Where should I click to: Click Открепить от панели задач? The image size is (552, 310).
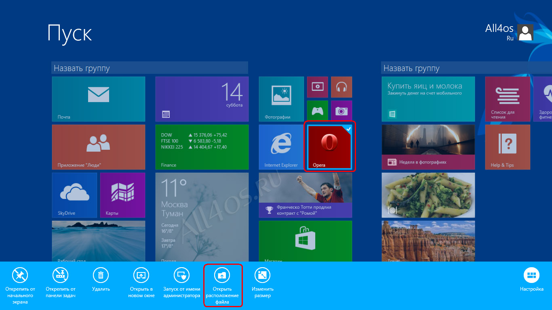[61, 283]
